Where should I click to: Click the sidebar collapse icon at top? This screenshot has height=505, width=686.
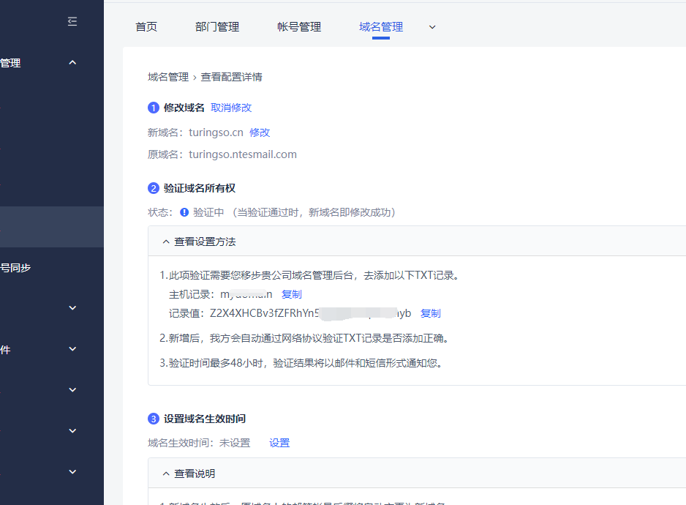[72, 22]
